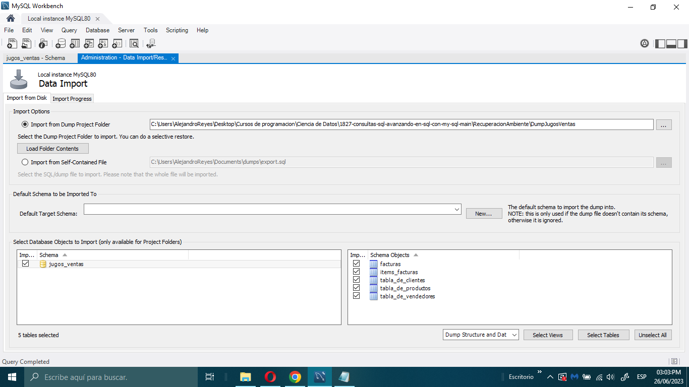The image size is (689, 387).
Task: Open the schema inspector info icon
Action: [x=43, y=44]
